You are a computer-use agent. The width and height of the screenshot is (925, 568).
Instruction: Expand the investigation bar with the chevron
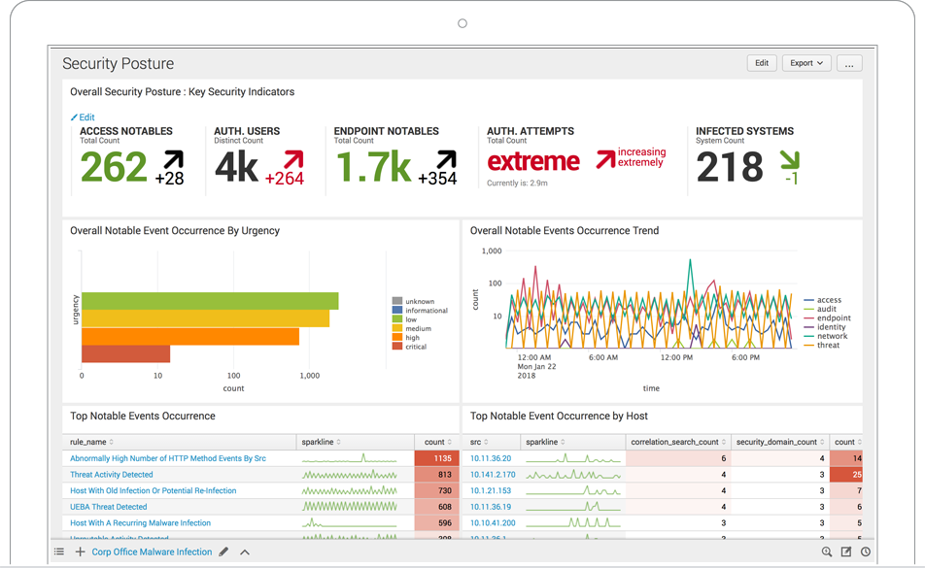pyautogui.click(x=245, y=551)
